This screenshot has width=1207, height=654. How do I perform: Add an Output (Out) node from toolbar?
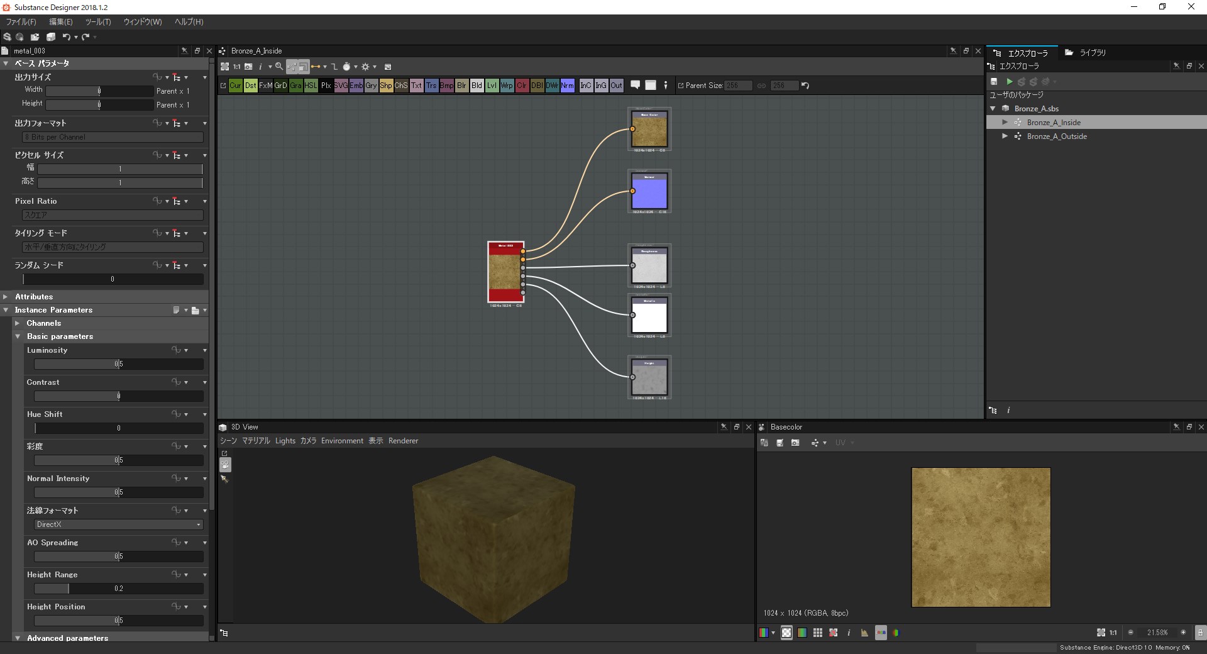(x=616, y=86)
